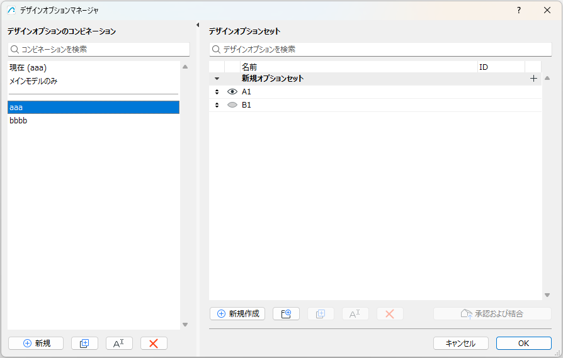Screen dimensions: 563x358
Task: Click the 新規オプションセット row name
Action: point(273,79)
